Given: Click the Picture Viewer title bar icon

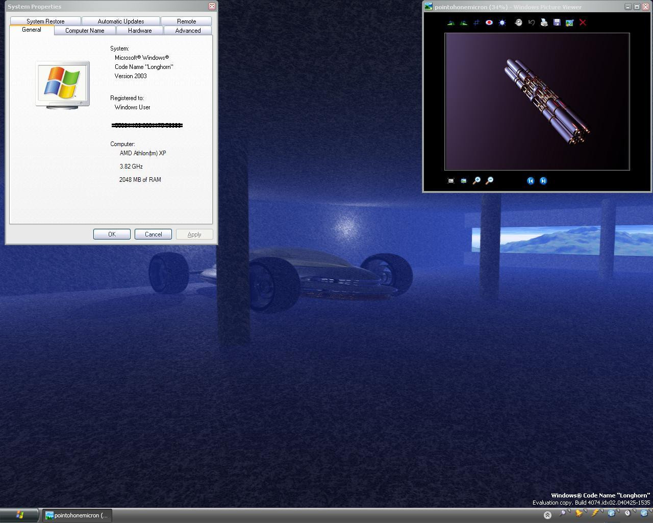Looking at the screenshot, I should pyautogui.click(x=429, y=7).
